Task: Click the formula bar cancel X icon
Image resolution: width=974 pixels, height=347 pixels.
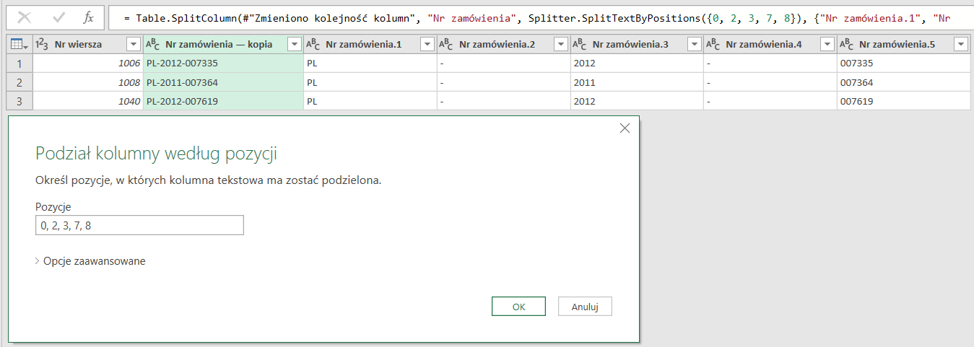Action: pyautogui.click(x=24, y=17)
